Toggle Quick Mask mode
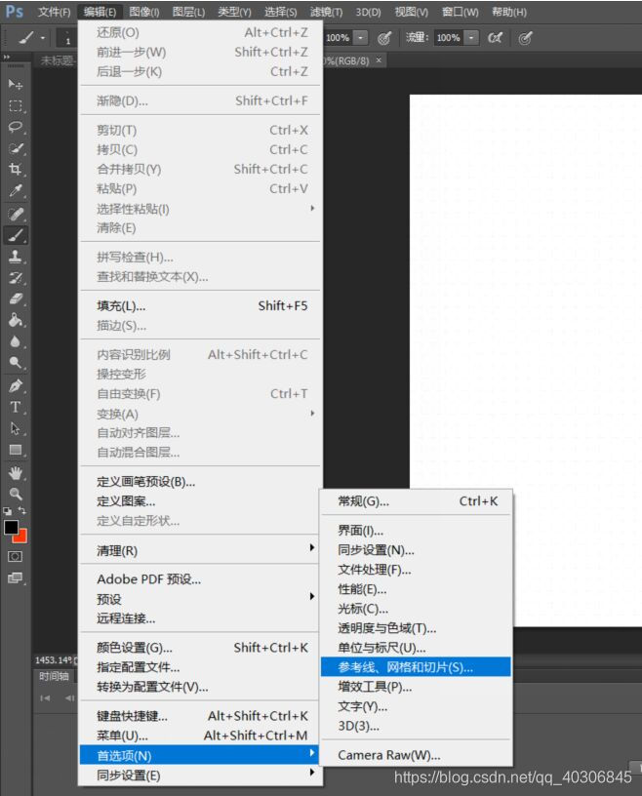642x796 pixels. (x=16, y=557)
